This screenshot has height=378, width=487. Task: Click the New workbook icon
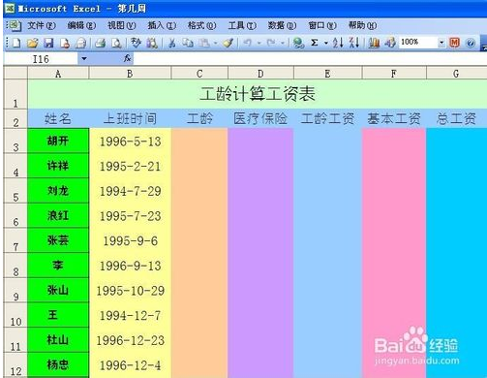(x=16, y=43)
